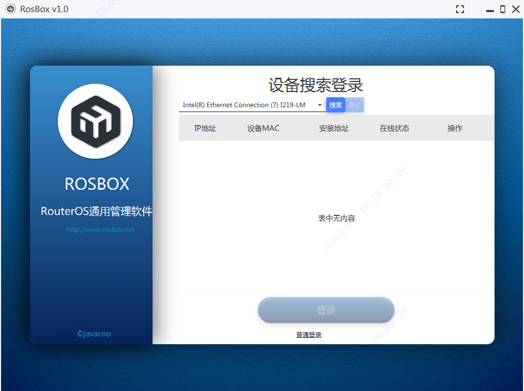Close the RosBox window
The width and height of the screenshot is (524, 391).
point(516,9)
